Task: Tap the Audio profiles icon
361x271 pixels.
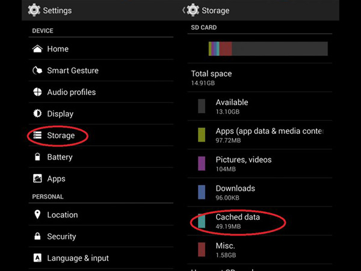Action: (37, 92)
